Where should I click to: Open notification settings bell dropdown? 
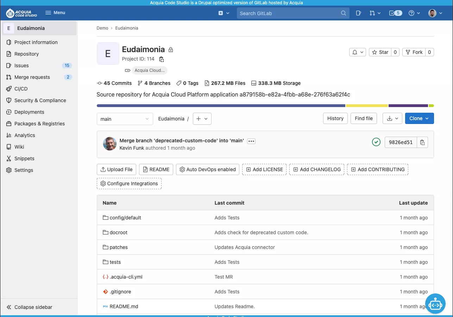[x=358, y=52]
